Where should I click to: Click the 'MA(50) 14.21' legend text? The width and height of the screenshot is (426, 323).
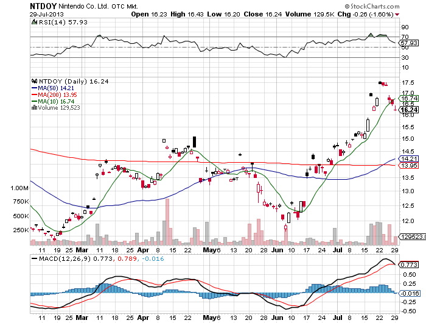click(56, 88)
